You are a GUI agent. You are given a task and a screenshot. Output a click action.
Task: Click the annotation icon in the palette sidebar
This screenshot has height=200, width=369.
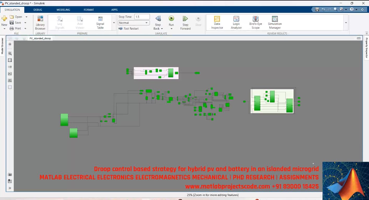click(x=10, y=73)
